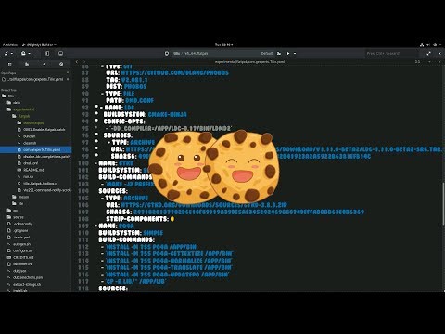Open the Builder app menu in top bar

pyautogui.click(x=39, y=45)
